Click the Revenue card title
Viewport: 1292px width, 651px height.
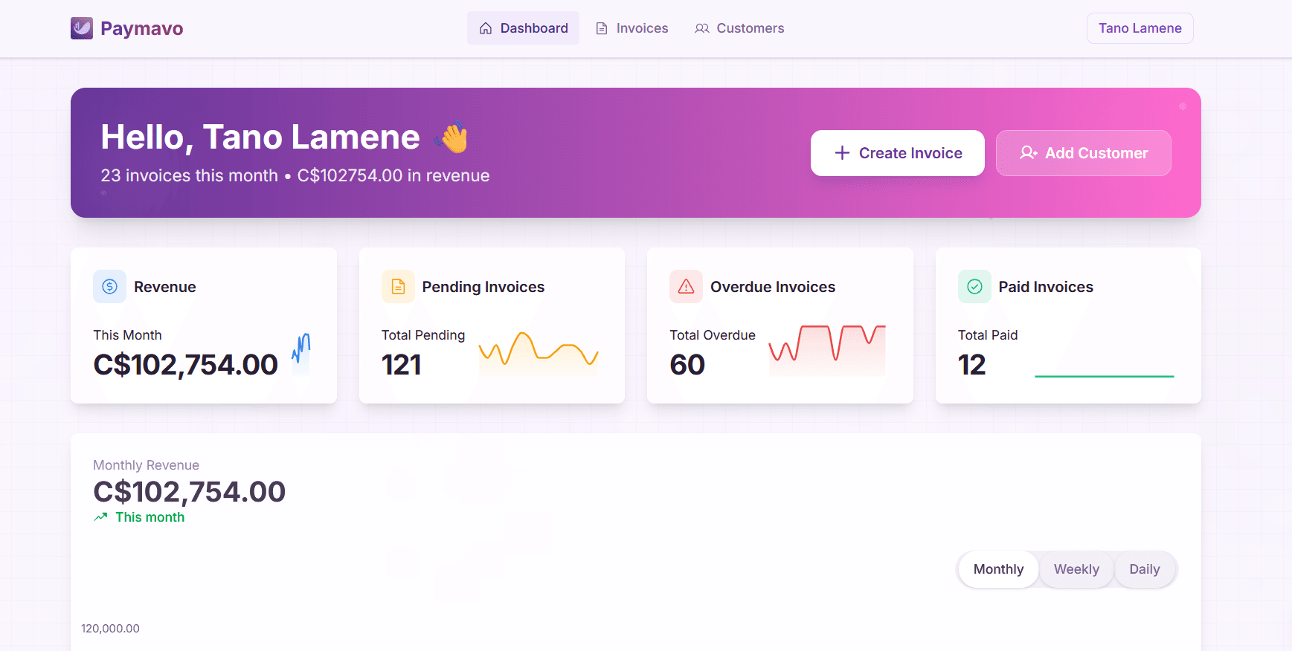point(165,287)
